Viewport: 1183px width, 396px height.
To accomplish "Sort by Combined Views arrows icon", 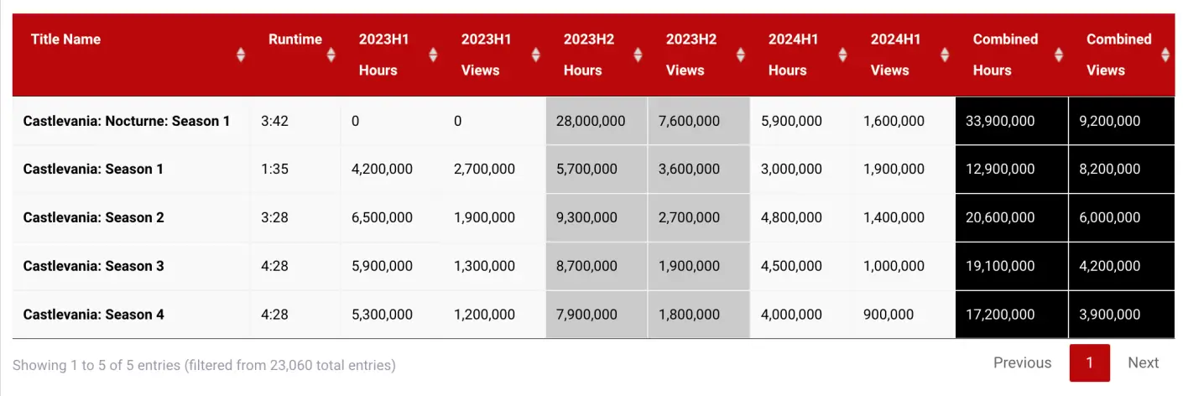I will coord(1165,55).
